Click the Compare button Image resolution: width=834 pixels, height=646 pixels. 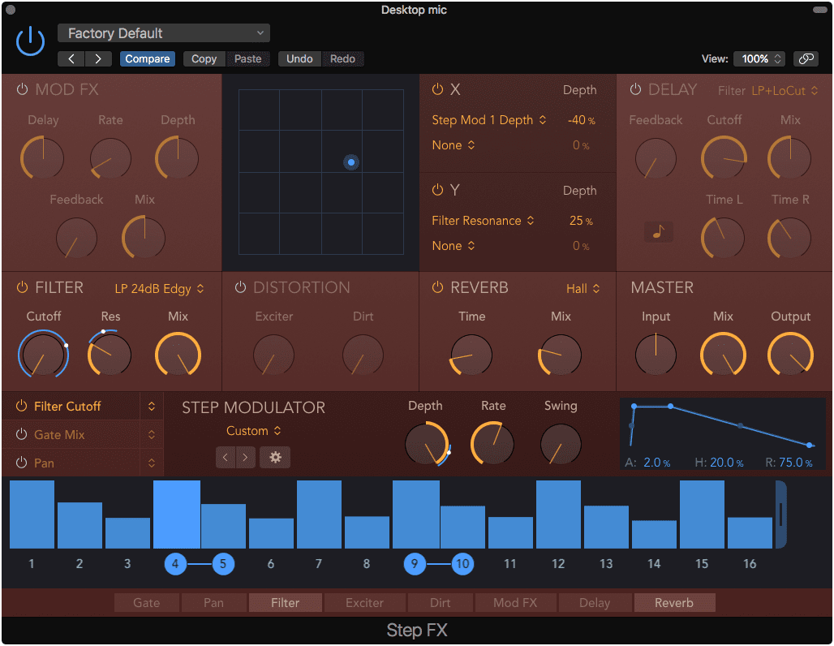(147, 58)
